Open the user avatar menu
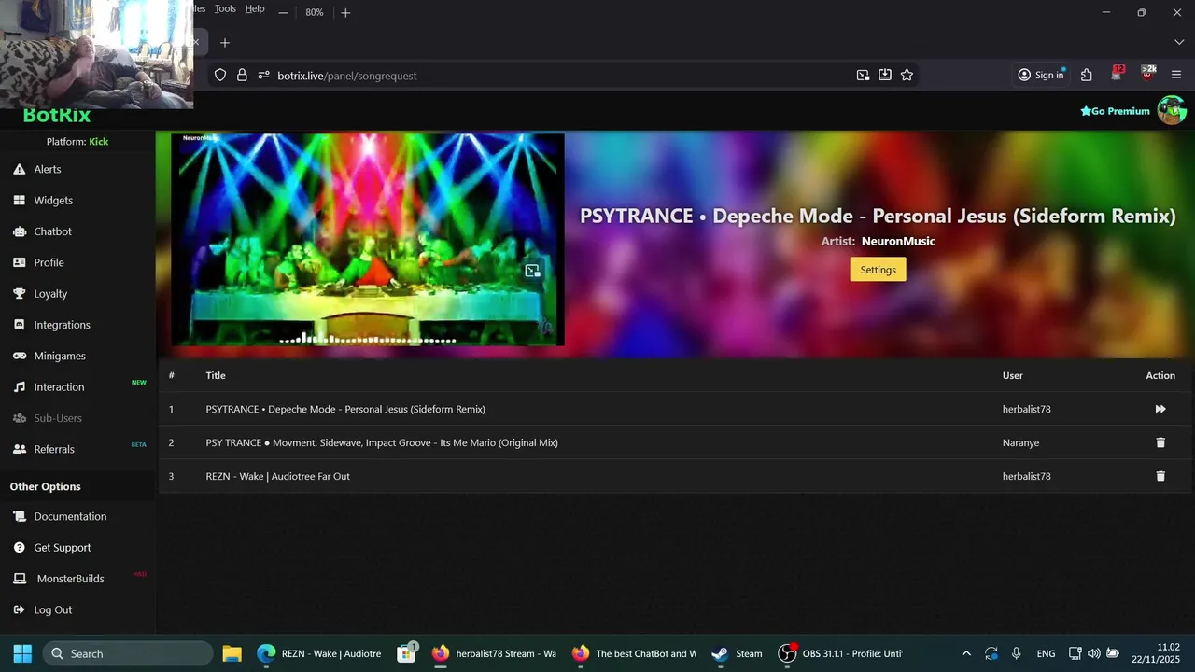The height and width of the screenshot is (672, 1195). (x=1172, y=110)
